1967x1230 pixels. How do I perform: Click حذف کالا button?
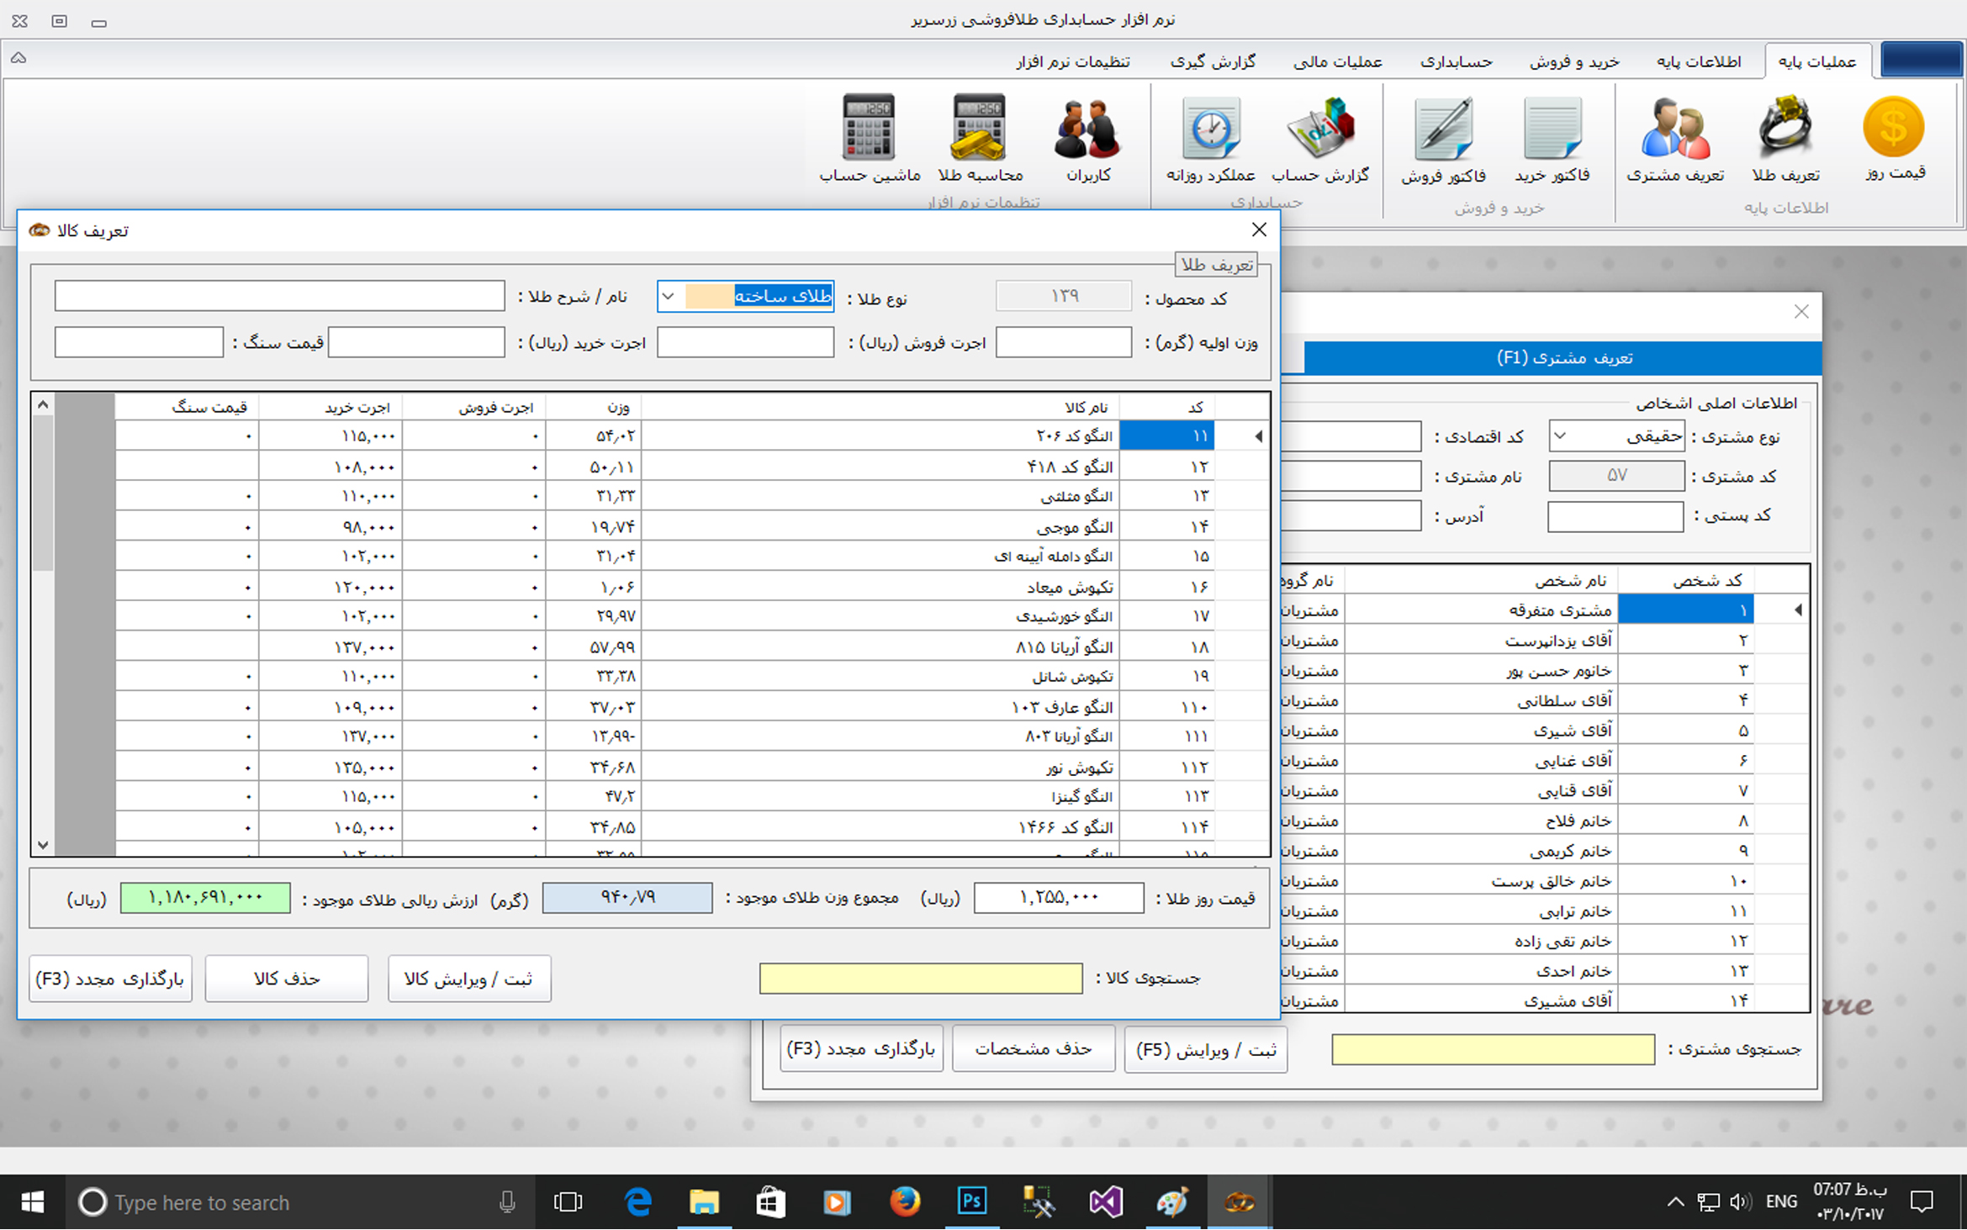(287, 979)
